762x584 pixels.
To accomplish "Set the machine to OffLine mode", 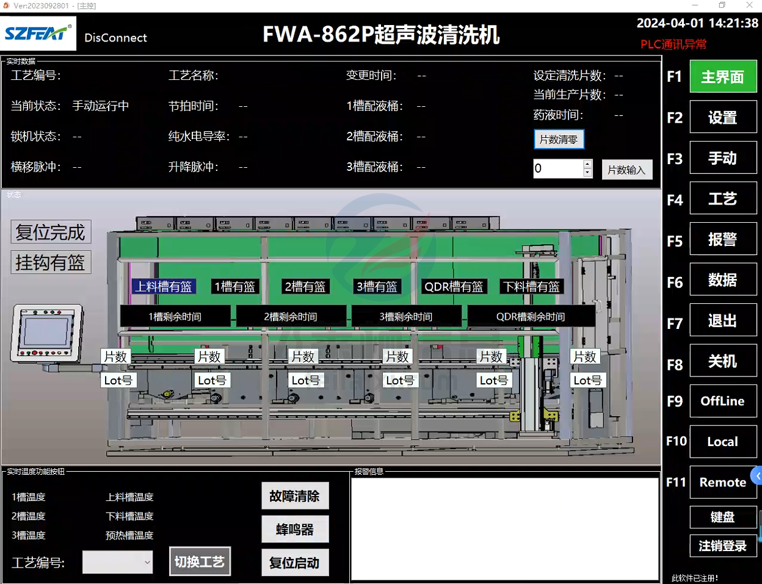I will [x=723, y=401].
